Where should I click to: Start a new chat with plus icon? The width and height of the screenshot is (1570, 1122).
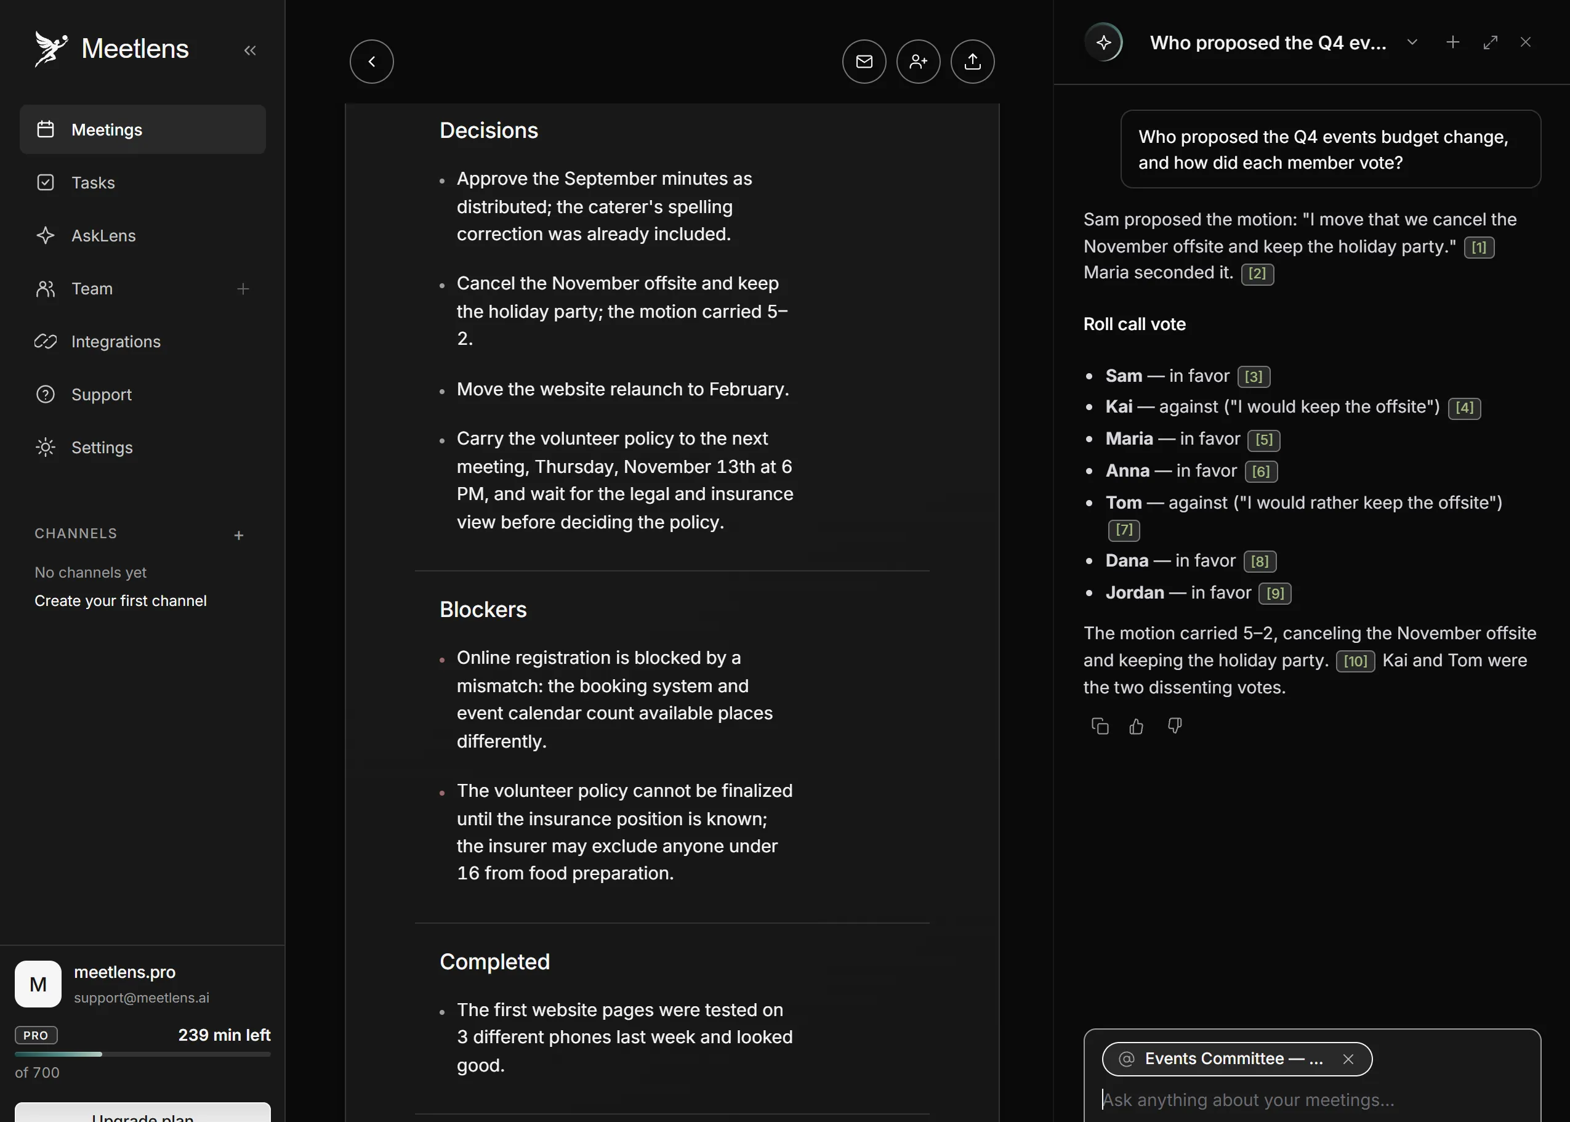1452,42
